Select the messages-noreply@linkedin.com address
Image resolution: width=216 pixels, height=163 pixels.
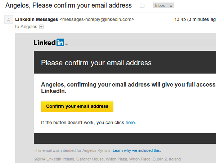(97, 19)
